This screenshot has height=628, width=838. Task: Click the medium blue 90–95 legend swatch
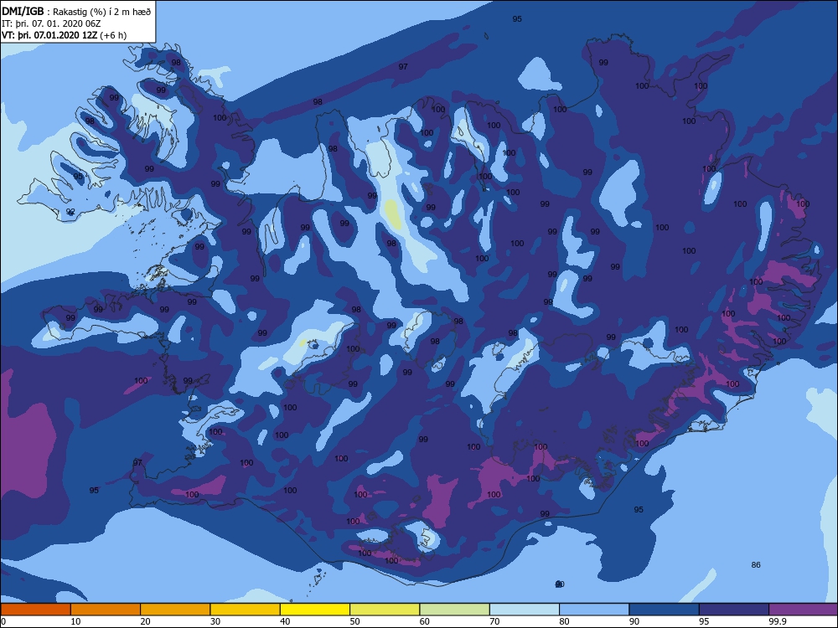click(665, 610)
